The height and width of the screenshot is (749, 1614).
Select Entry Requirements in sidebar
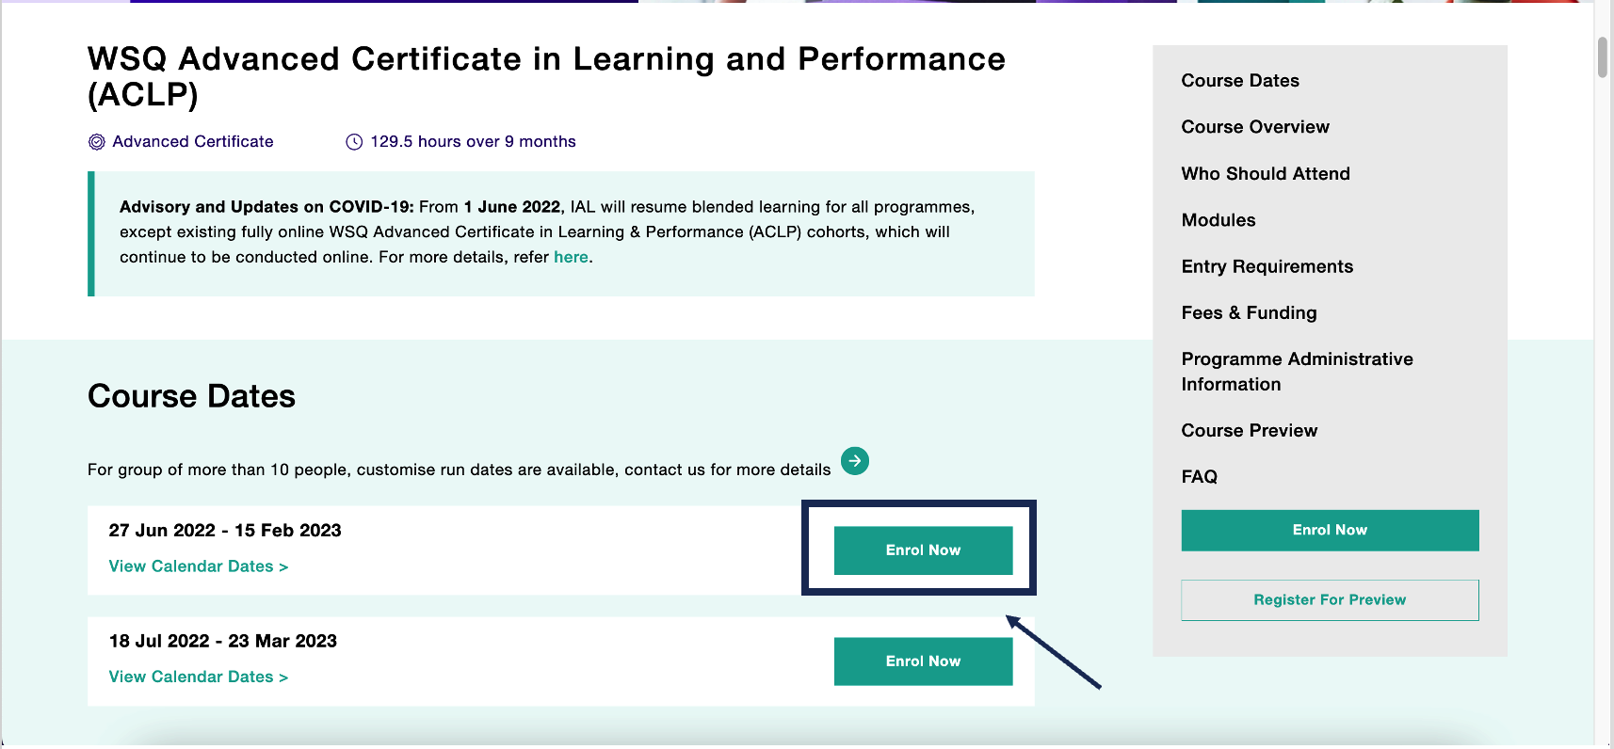coord(1267,266)
